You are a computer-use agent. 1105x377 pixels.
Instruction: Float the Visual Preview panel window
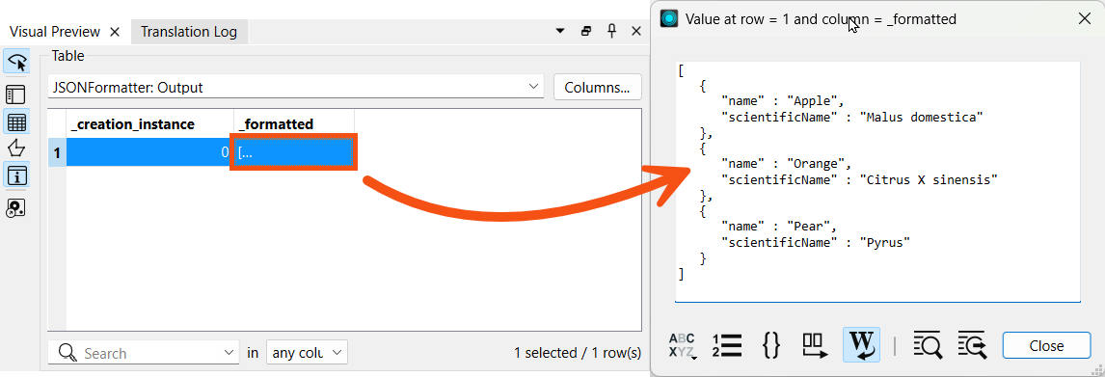[x=585, y=32]
